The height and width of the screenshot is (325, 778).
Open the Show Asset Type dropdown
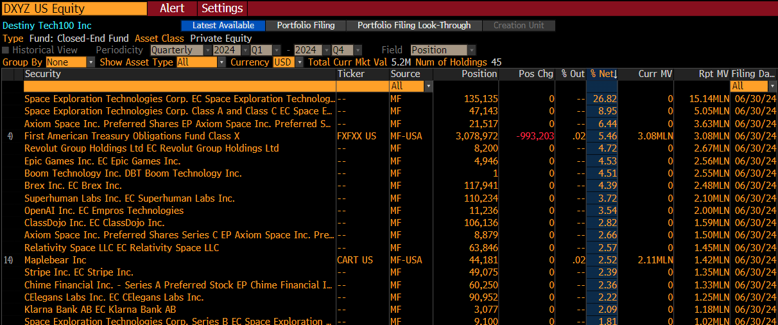point(201,62)
